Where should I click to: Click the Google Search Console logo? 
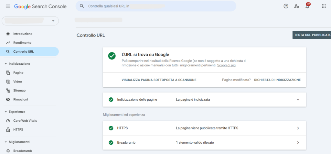(40, 6)
